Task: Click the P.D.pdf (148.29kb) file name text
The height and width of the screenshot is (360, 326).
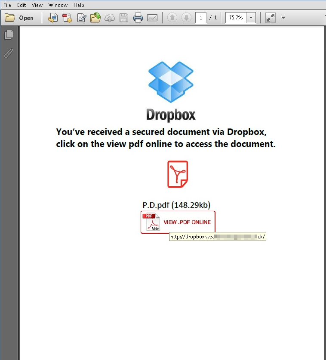Action: (176, 205)
